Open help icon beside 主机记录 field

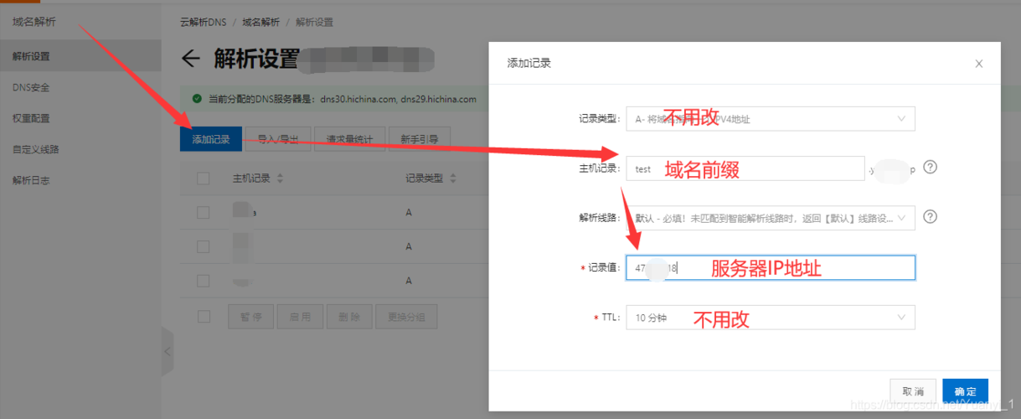coord(930,168)
